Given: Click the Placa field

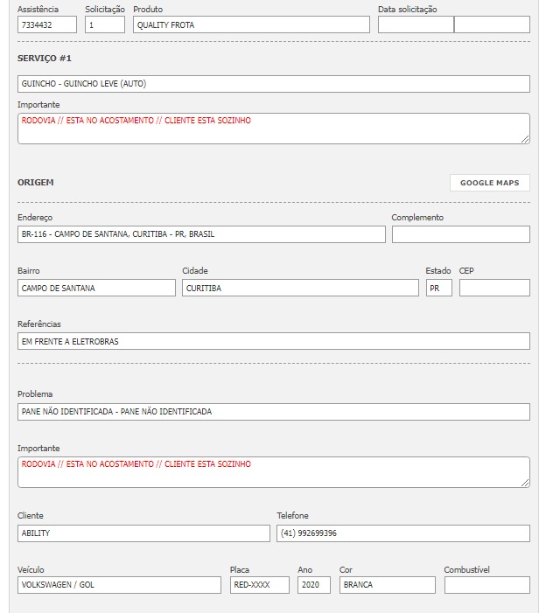Looking at the screenshot, I should pos(259,585).
